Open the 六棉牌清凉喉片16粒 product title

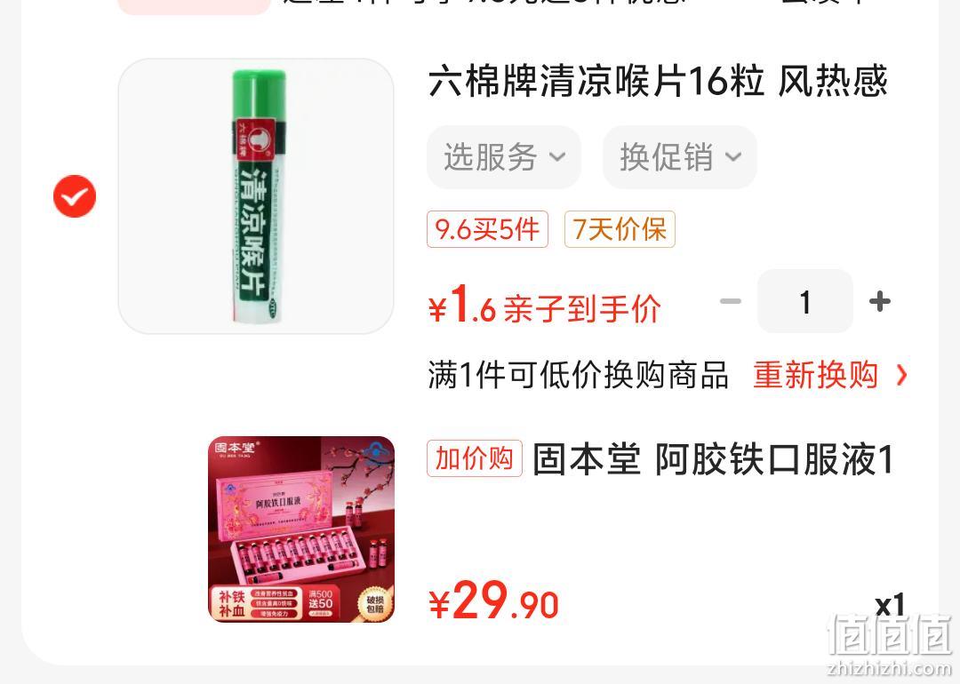pyautogui.click(x=658, y=82)
